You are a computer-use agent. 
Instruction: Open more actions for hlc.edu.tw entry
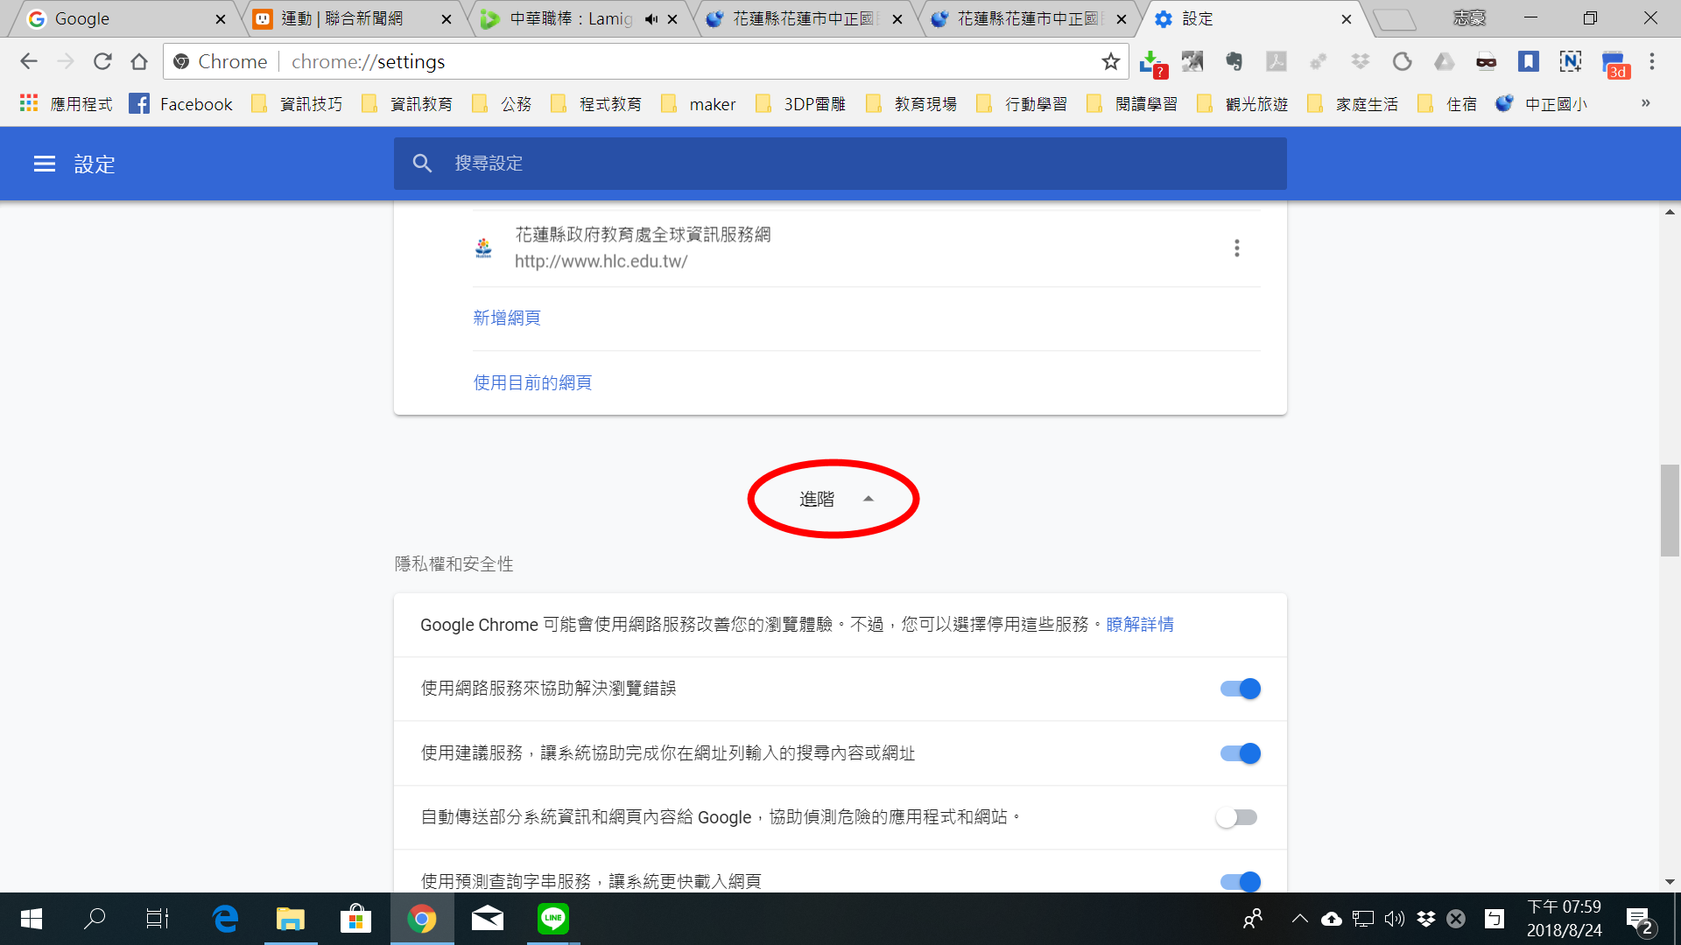1236,248
